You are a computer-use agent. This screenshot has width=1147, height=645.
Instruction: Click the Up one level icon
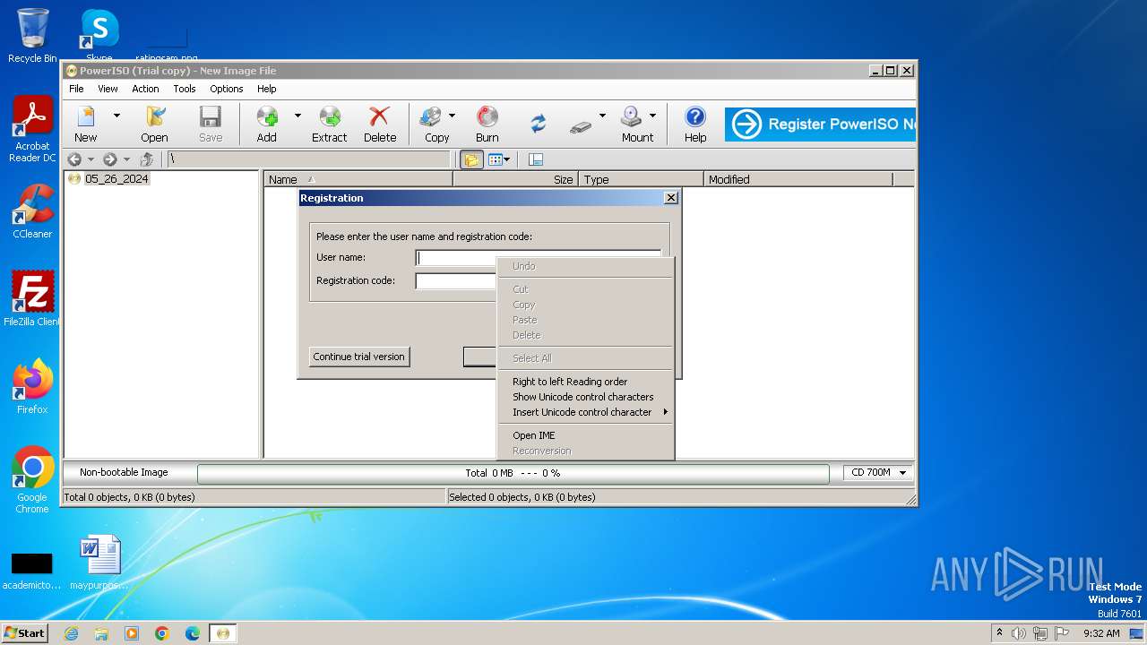[147, 159]
